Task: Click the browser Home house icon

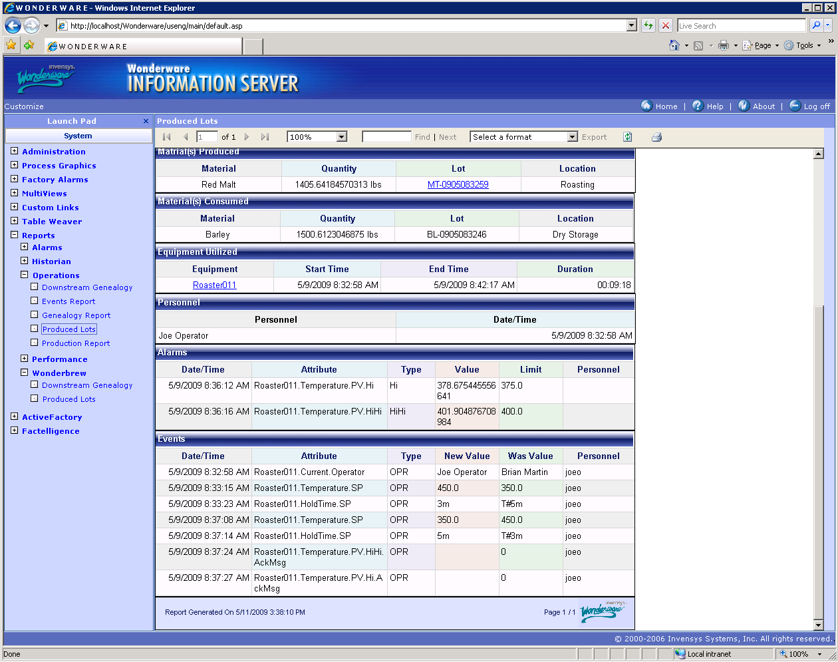Action: (x=674, y=45)
